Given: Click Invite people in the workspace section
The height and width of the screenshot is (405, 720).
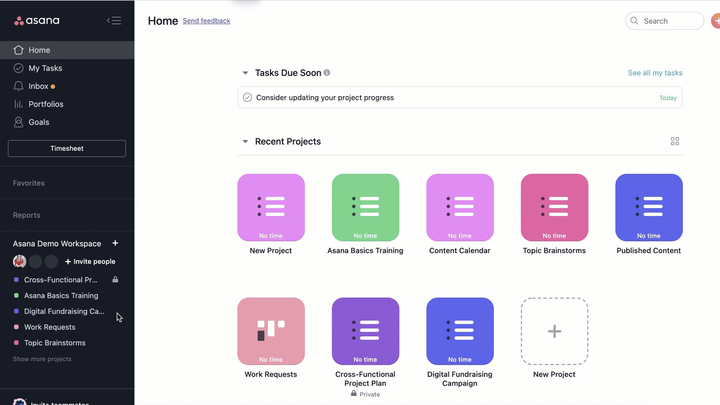Looking at the screenshot, I should click(x=90, y=262).
